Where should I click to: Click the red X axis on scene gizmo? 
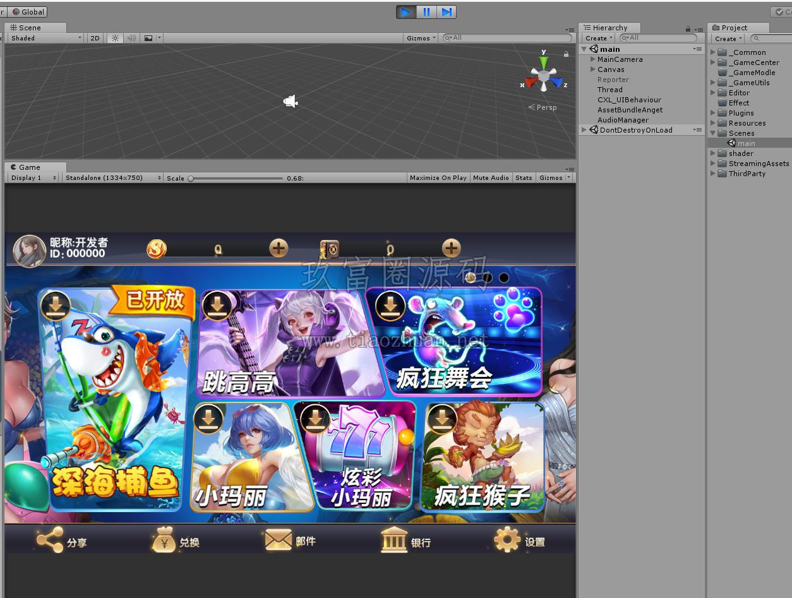click(x=530, y=82)
